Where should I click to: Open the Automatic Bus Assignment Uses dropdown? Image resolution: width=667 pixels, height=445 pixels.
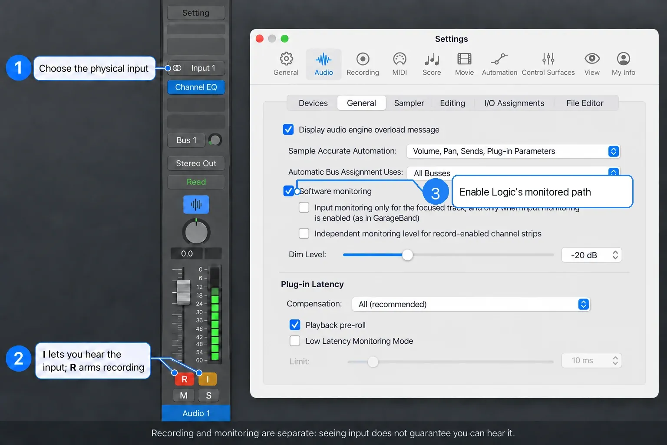[x=513, y=173]
